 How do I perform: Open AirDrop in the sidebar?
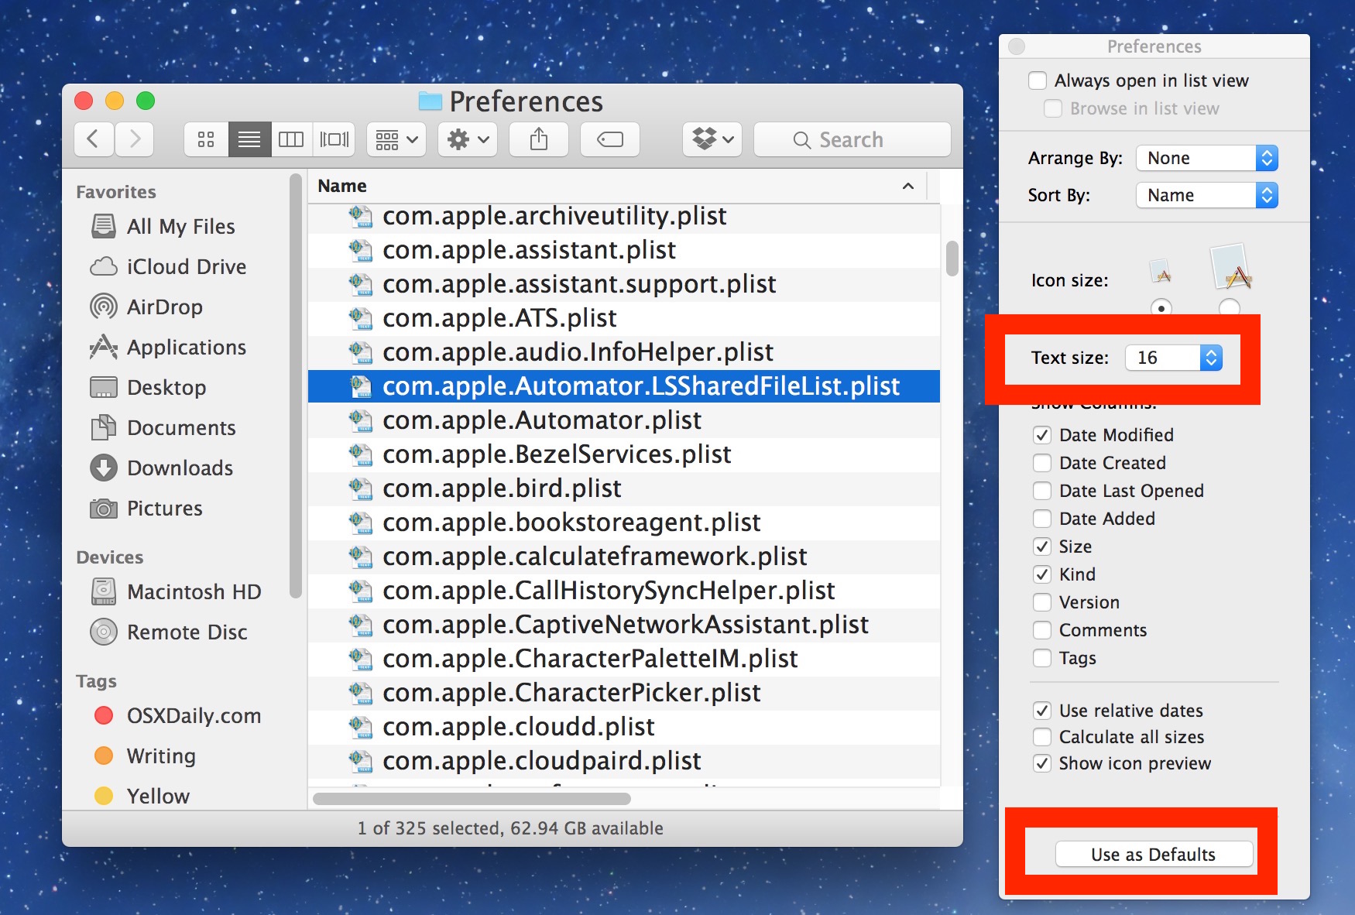click(163, 307)
